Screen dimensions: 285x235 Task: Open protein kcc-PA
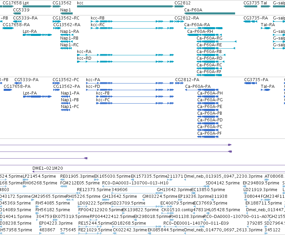(x=93, y=80)
